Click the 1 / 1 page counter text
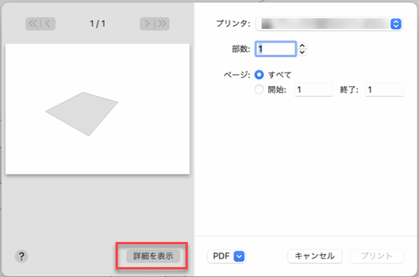Screen dimensions: 419x277 tap(97, 24)
